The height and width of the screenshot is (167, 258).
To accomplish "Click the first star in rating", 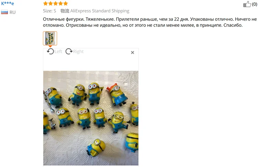I will (45, 3).
